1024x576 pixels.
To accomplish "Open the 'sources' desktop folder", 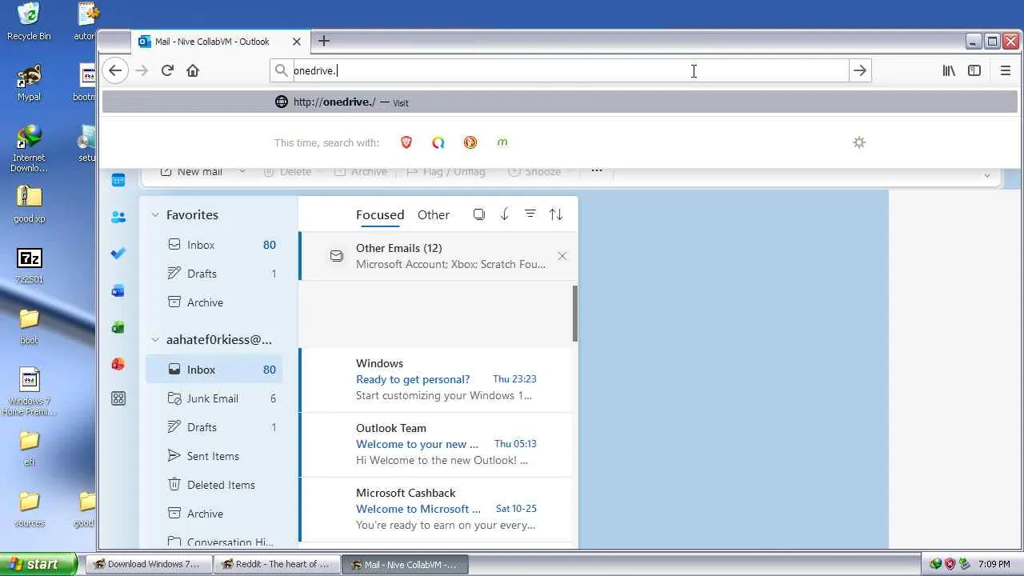I will (29, 510).
